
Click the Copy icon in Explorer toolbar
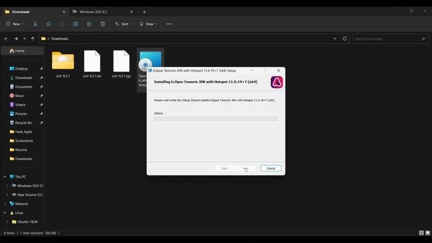tap(49, 24)
